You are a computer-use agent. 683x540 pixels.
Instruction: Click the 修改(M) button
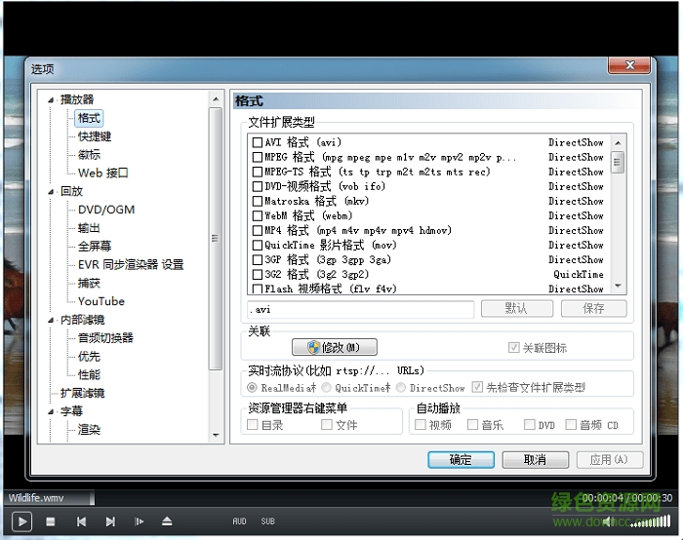(335, 347)
